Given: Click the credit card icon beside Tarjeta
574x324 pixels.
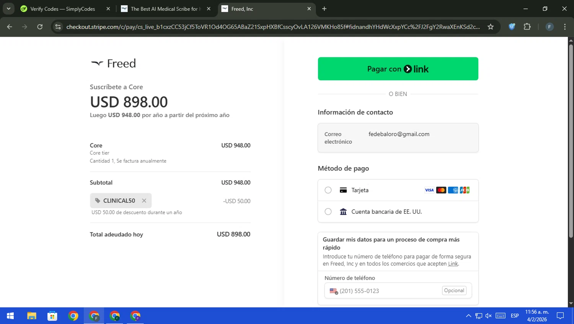Looking at the screenshot, I should click(x=343, y=190).
